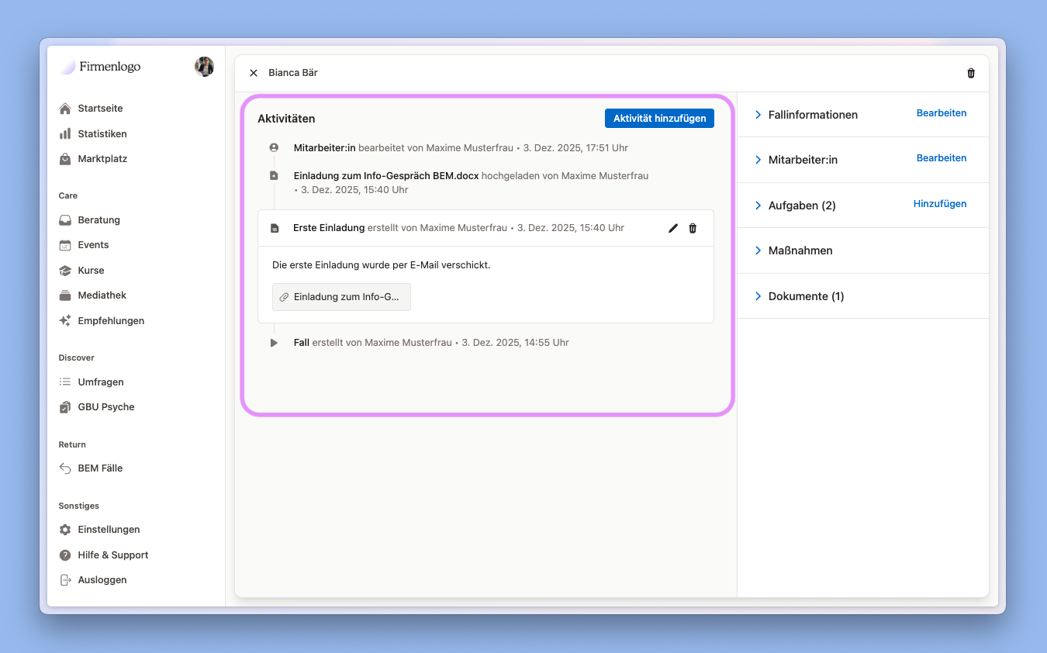Click the Kurse graduation cap icon

65,271
